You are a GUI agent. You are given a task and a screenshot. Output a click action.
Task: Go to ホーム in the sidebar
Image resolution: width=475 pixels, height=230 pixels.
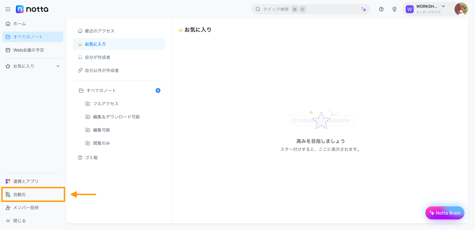33,24
